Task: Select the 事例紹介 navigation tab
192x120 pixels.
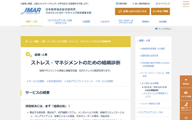Action: 146,22
